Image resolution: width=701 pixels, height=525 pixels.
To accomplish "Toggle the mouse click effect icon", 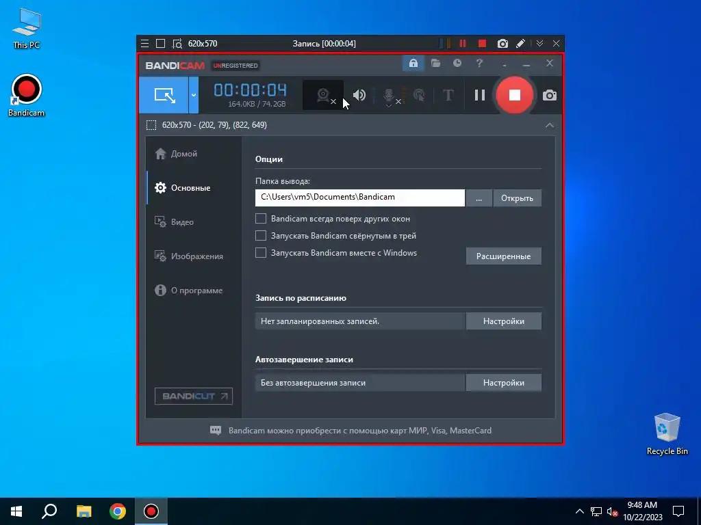I will 419,95.
